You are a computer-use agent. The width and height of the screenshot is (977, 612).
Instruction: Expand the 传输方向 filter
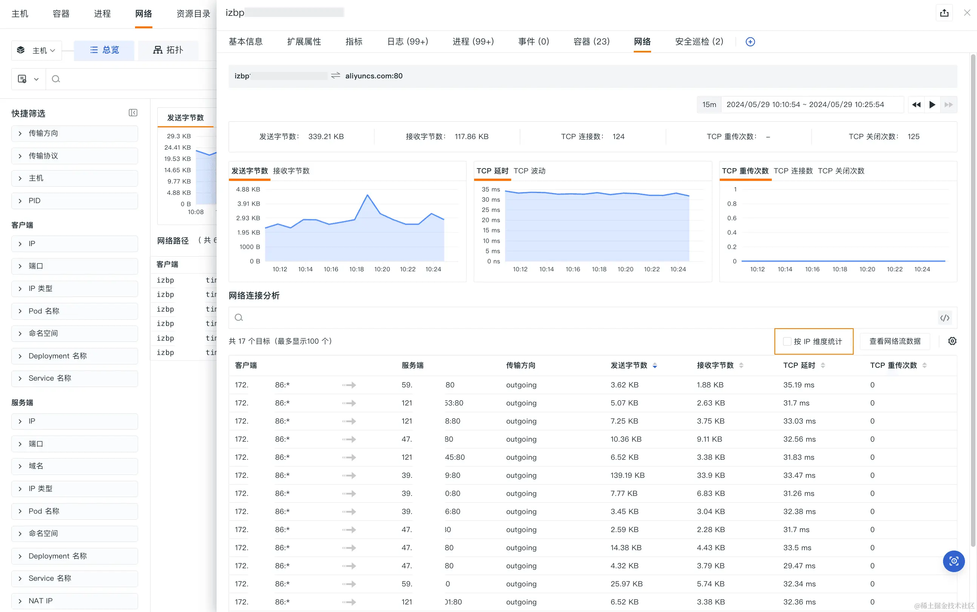pyautogui.click(x=75, y=133)
